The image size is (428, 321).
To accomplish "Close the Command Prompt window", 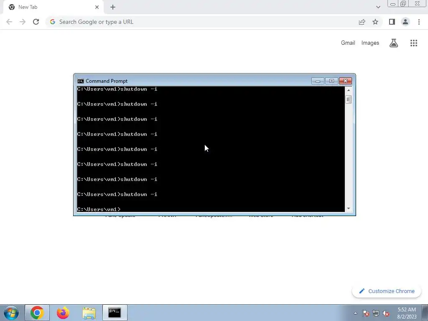I will [345, 81].
